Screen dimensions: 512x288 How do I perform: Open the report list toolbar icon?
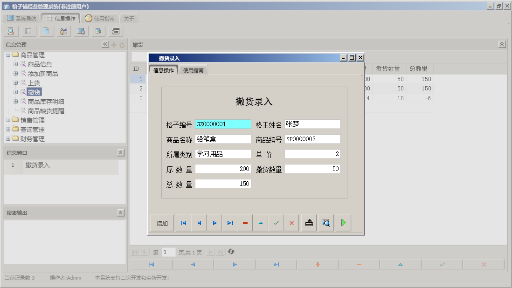(x=28, y=31)
